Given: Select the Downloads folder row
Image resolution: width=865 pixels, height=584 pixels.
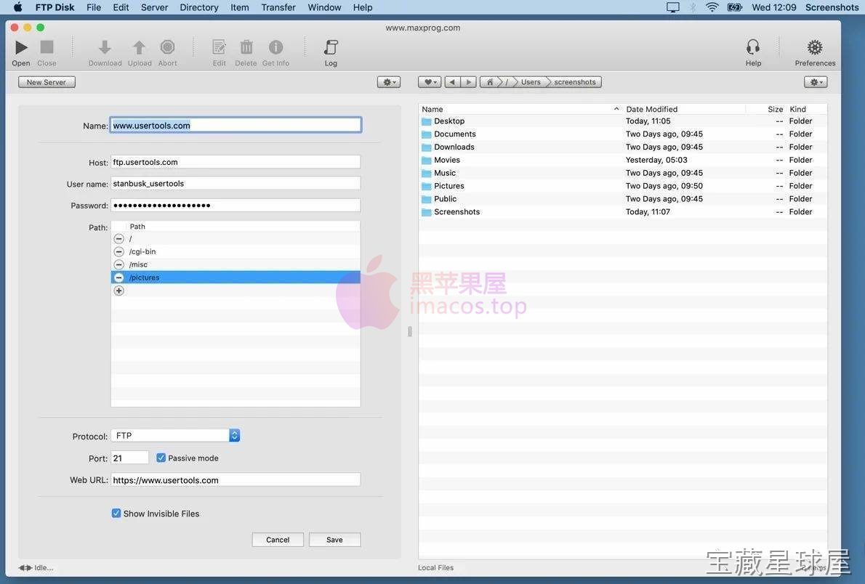Looking at the screenshot, I should (x=623, y=147).
